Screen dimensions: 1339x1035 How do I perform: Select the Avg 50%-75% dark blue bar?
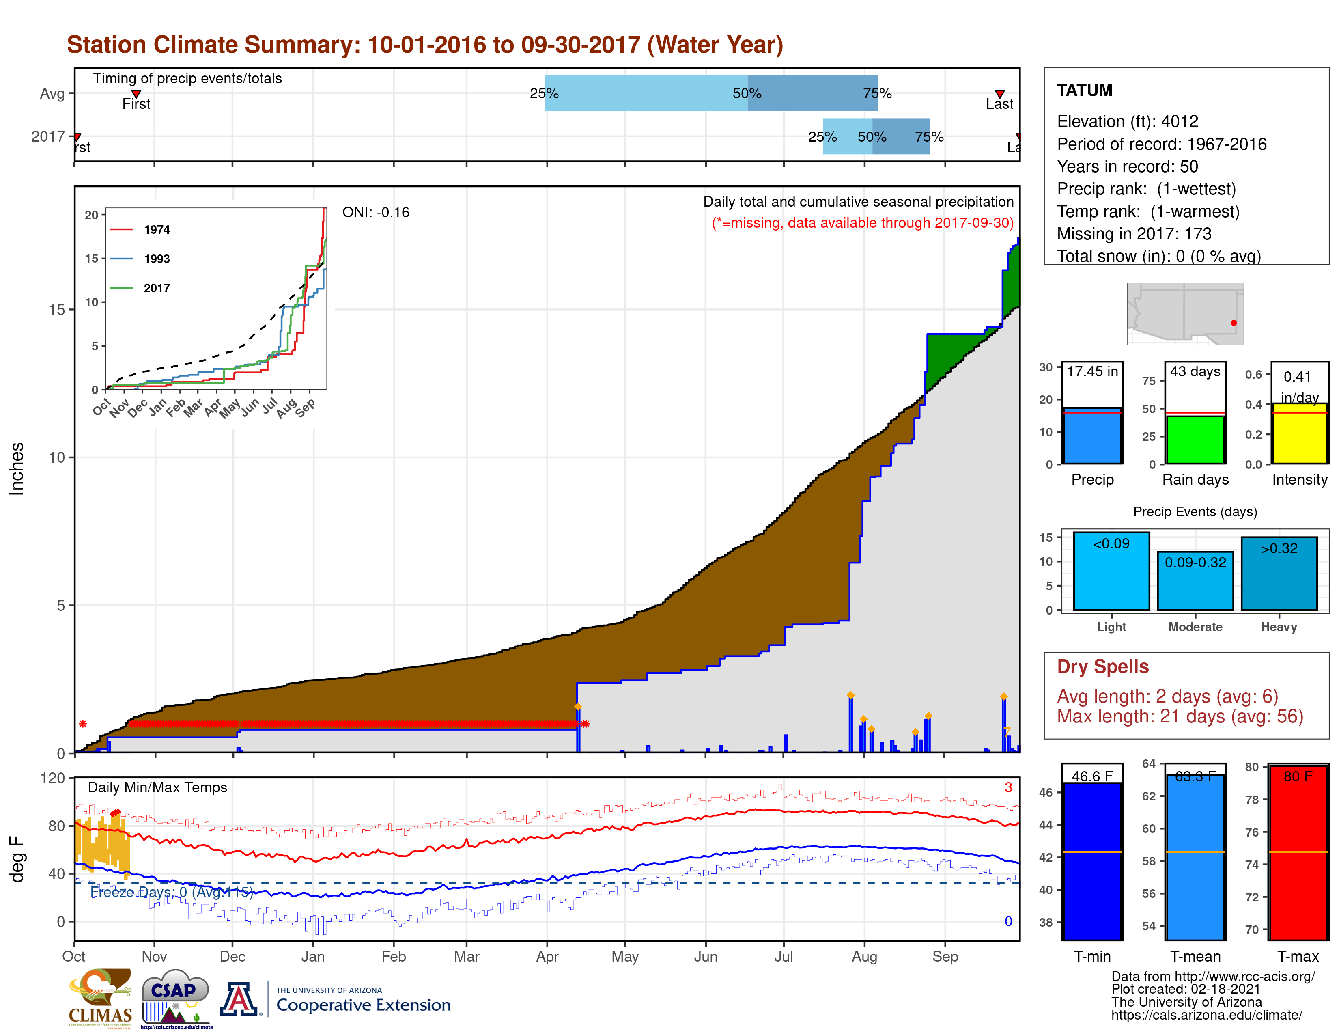tap(812, 93)
